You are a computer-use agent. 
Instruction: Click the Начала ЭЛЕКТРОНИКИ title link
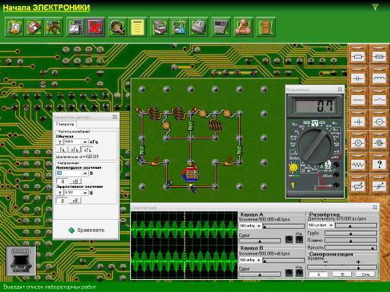(x=46, y=8)
